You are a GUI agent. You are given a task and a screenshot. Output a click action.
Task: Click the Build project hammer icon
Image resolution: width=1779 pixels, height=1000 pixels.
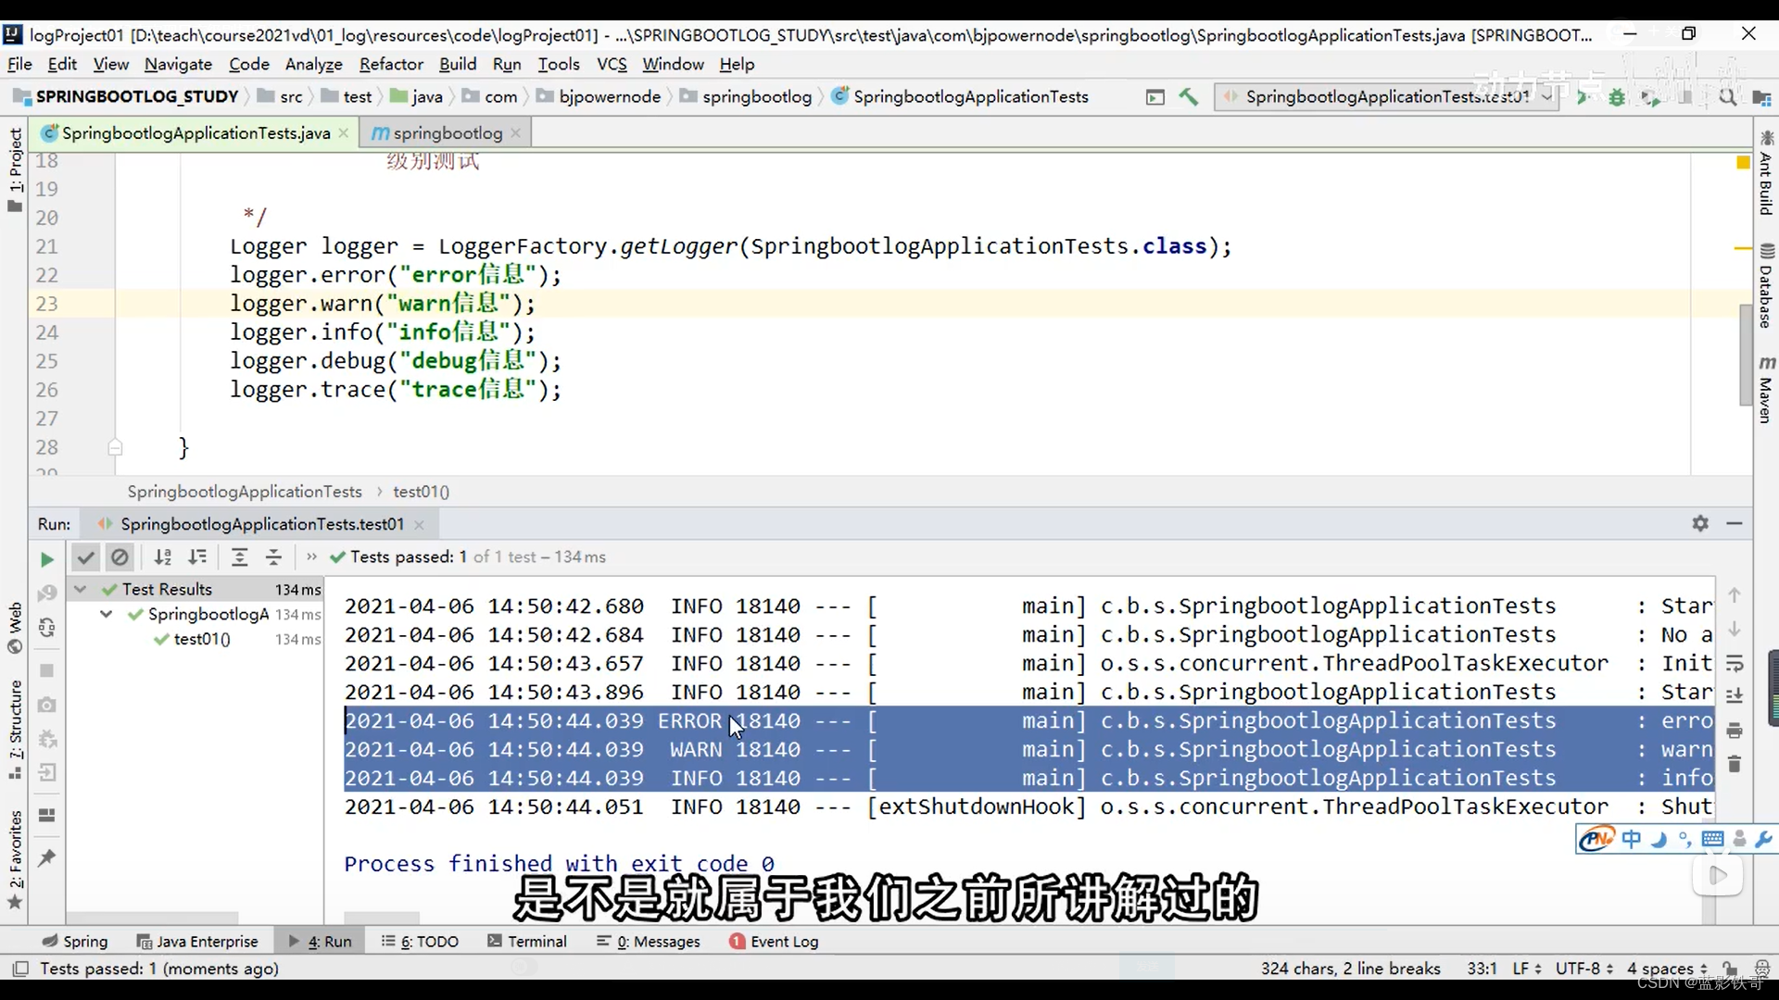pyautogui.click(x=1189, y=96)
